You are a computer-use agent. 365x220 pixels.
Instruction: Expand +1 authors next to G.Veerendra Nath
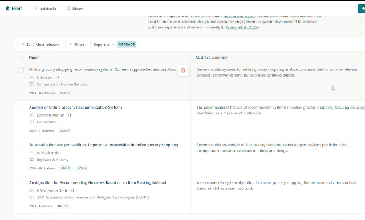point(72,190)
